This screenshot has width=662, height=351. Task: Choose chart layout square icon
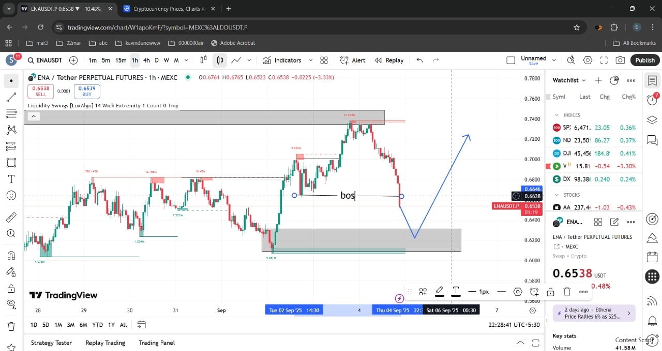(x=510, y=60)
